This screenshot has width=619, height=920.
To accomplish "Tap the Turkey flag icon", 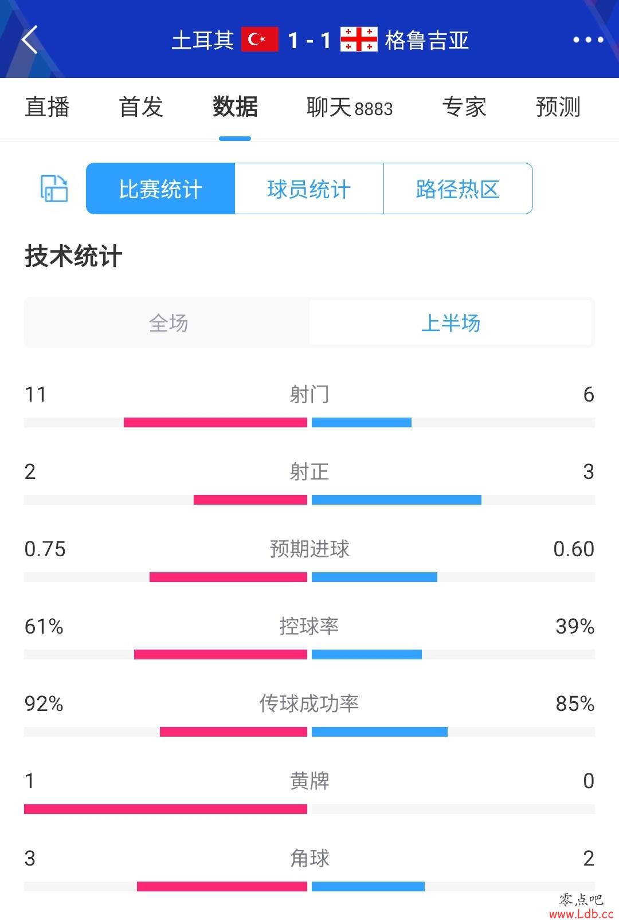I will [260, 40].
